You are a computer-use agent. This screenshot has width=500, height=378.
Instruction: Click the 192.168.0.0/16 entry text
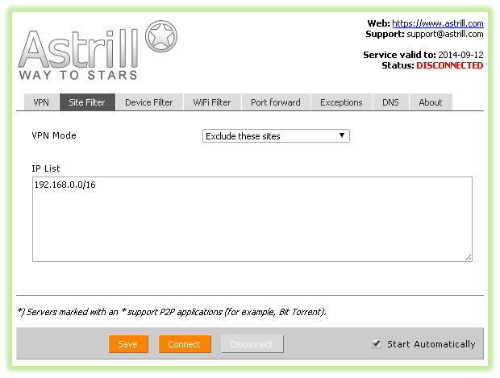(65, 185)
